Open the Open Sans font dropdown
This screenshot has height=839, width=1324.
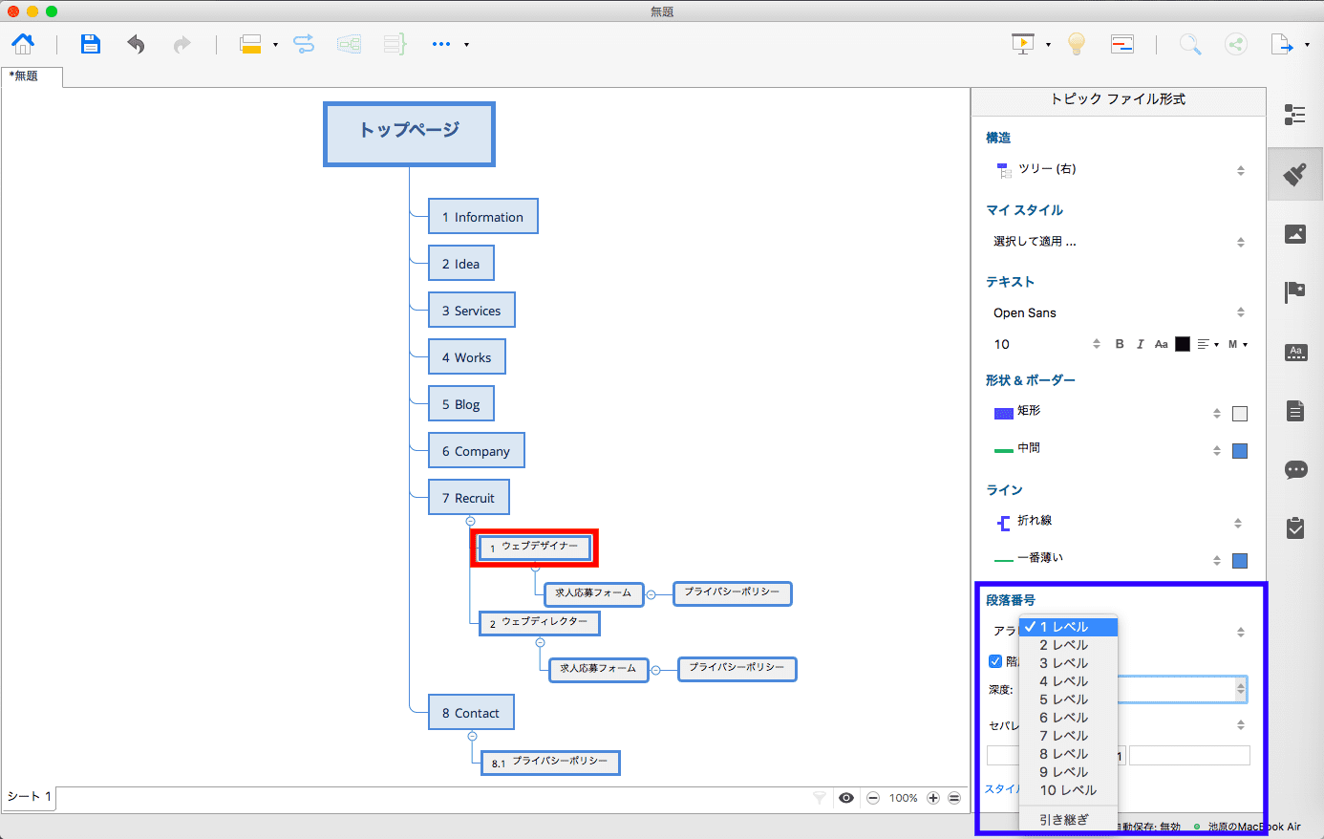(x=1119, y=312)
